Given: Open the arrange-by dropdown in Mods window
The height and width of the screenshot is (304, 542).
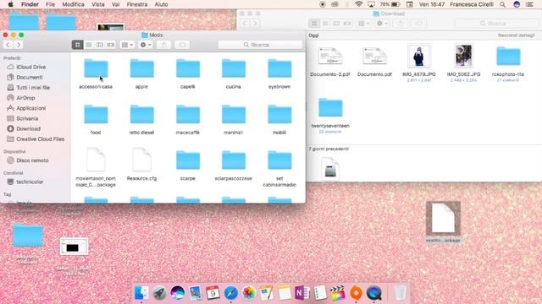Looking at the screenshot, I should pos(127,45).
